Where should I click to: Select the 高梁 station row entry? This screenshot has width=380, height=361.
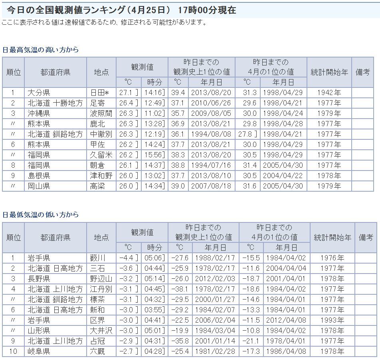(98, 186)
